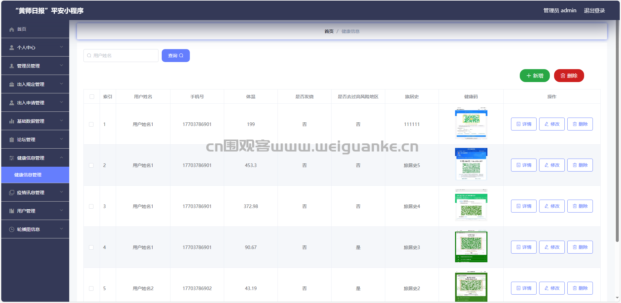This screenshot has height=303, width=621.
Task: Click the copy icon next to 疫情讯息管理
Action: [x=12, y=193]
